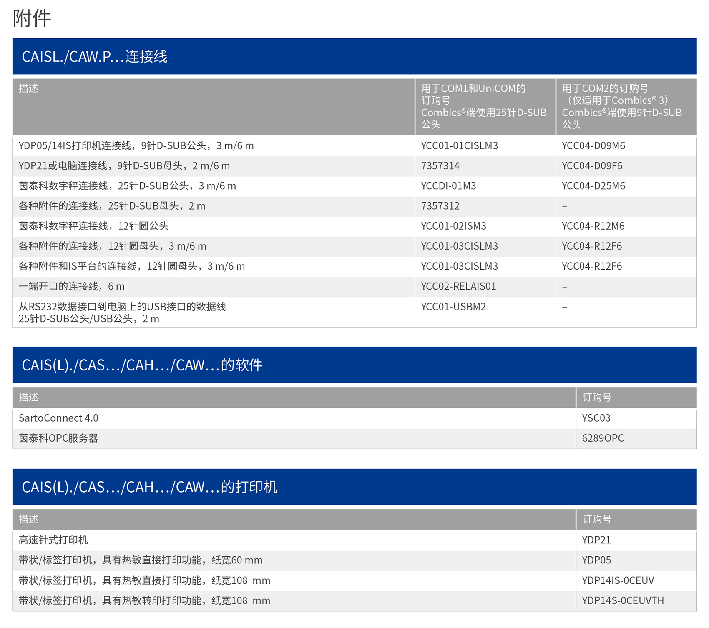Click order number YSC03

click(596, 418)
